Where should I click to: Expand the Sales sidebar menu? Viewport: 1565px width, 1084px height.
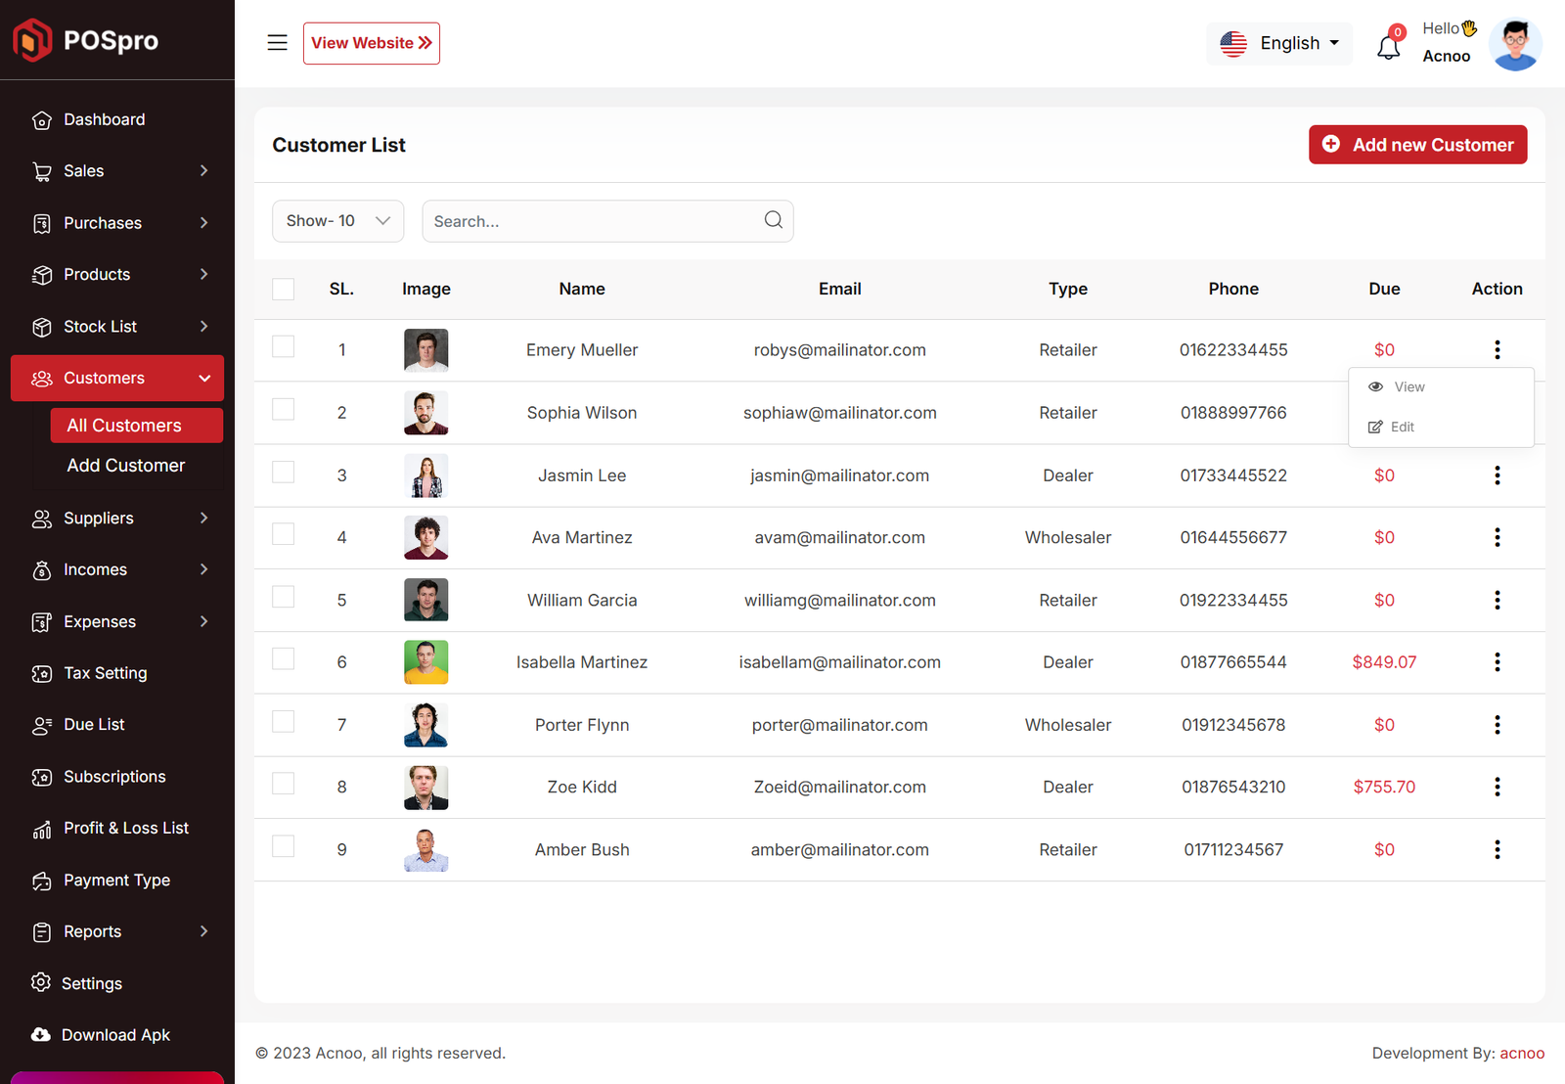point(117,171)
